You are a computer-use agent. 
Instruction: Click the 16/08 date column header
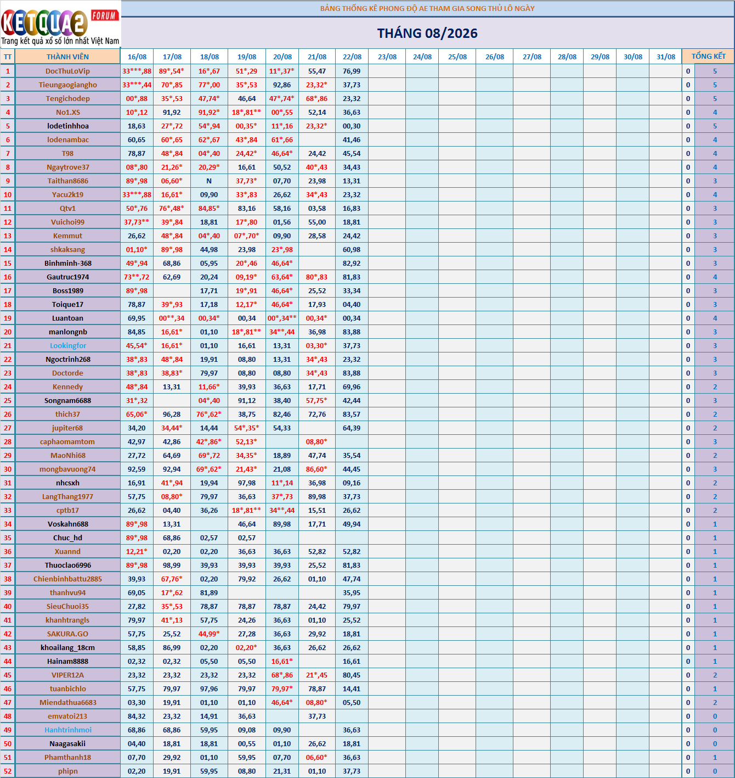[137, 57]
